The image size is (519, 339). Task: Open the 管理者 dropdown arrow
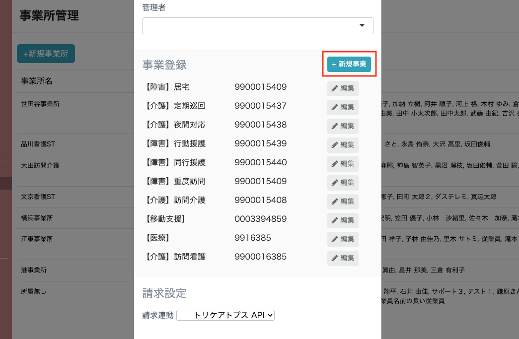(x=362, y=25)
